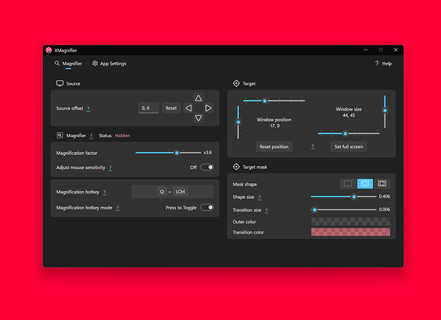Open help tooltip for Source offset
This screenshot has height=320, width=441.
tap(88, 109)
